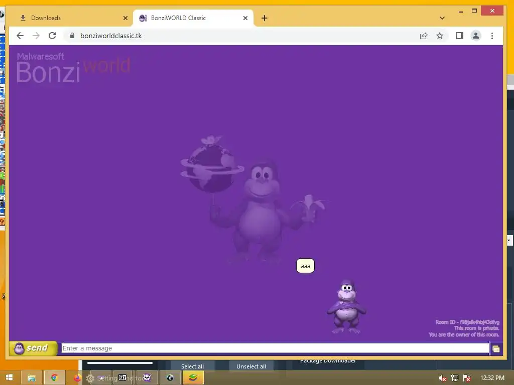Screen dimensions: 514x385
Task: Open the network tray icon
Action: click(x=455, y=378)
